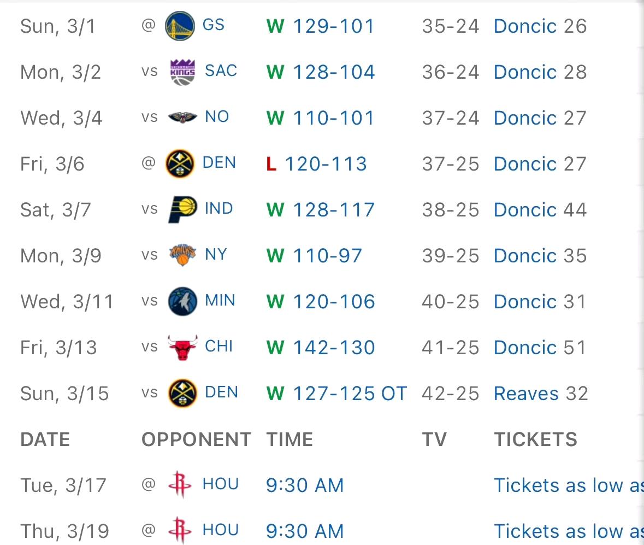
Task: Click the New Orleans Pelicans logo
Action: pyautogui.click(x=182, y=118)
